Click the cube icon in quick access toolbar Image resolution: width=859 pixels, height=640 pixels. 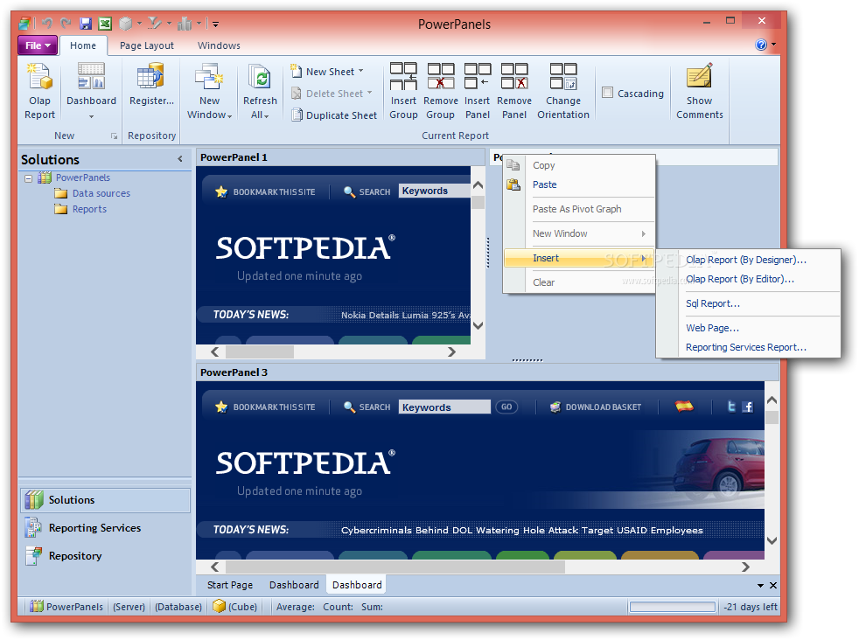click(x=126, y=24)
